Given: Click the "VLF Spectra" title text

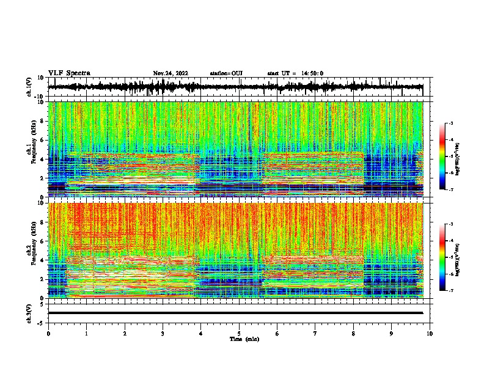Looking at the screenshot, I should pos(69,73).
